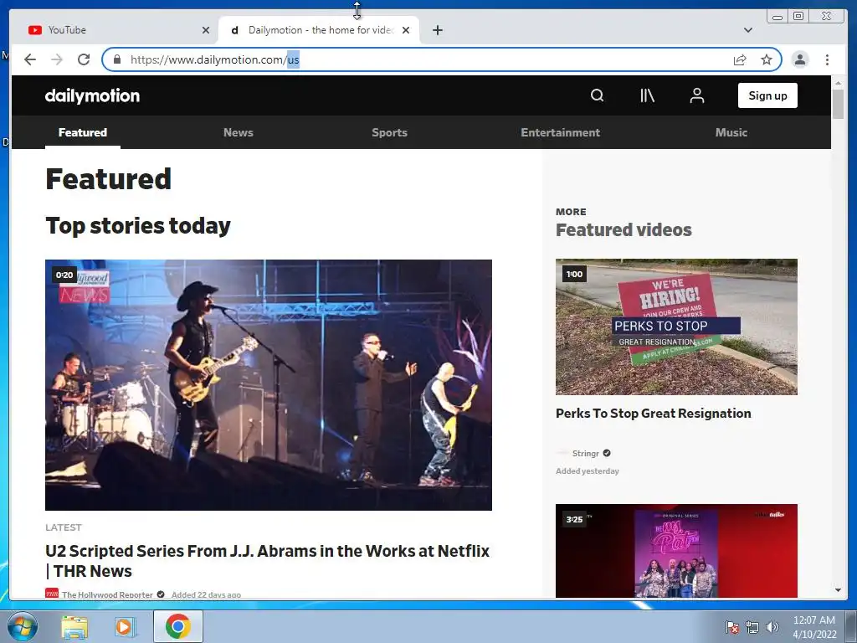This screenshot has height=643, width=857.
Task: Go back with the browser back arrow
Action: pos(30,59)
